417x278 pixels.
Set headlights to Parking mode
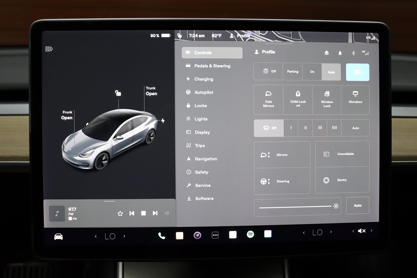293,72
